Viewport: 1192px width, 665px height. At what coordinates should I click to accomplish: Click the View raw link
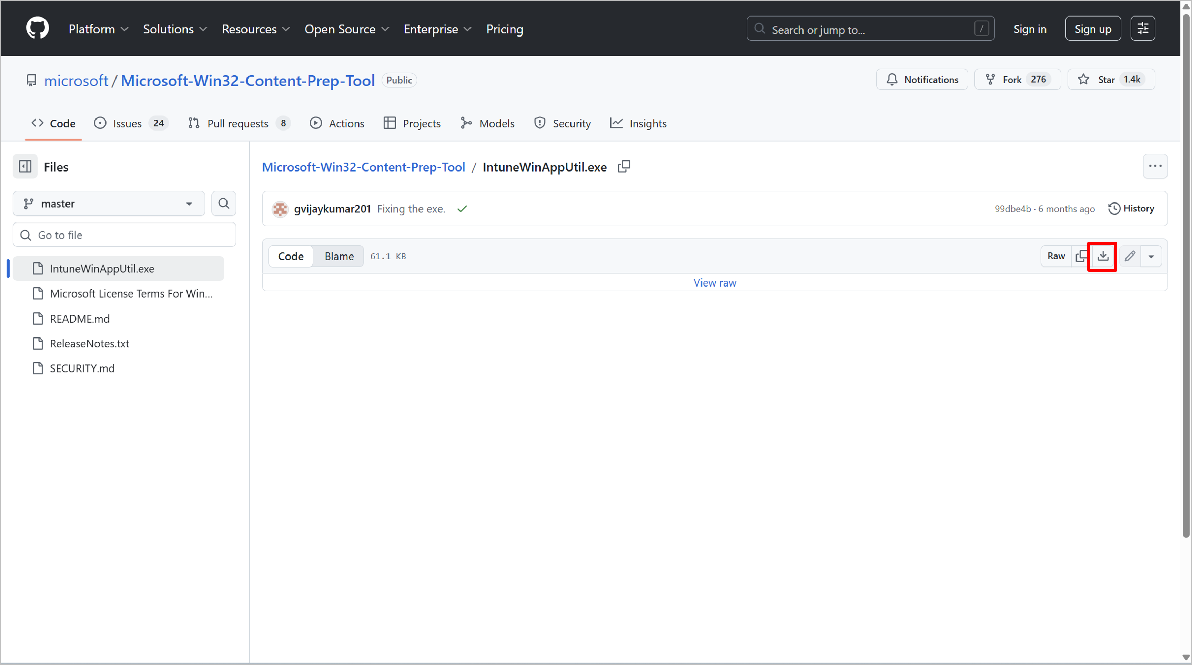(x=714, y=282)
